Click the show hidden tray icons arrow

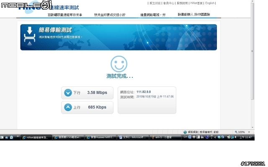point(215,137)
